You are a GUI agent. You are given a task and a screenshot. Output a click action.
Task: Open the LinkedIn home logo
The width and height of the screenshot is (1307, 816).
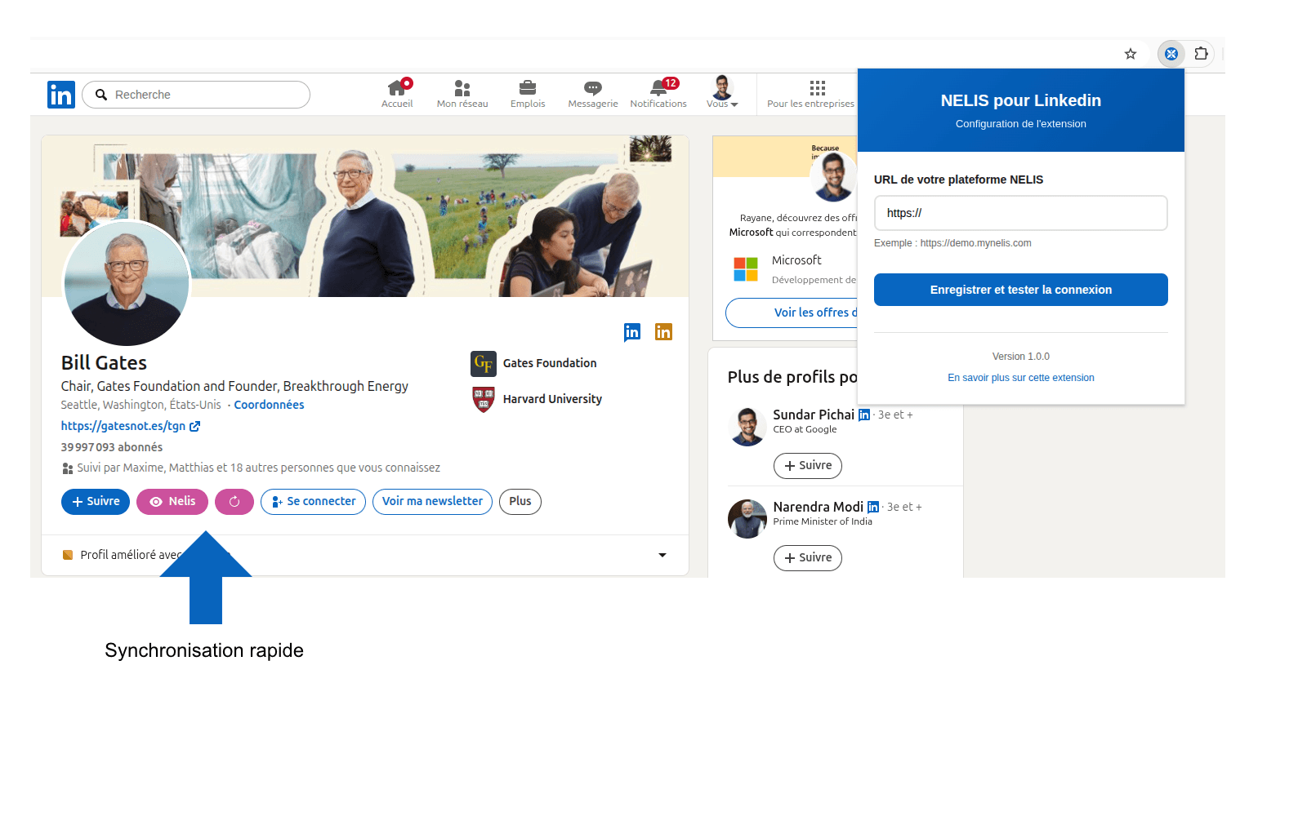point(61,95)
